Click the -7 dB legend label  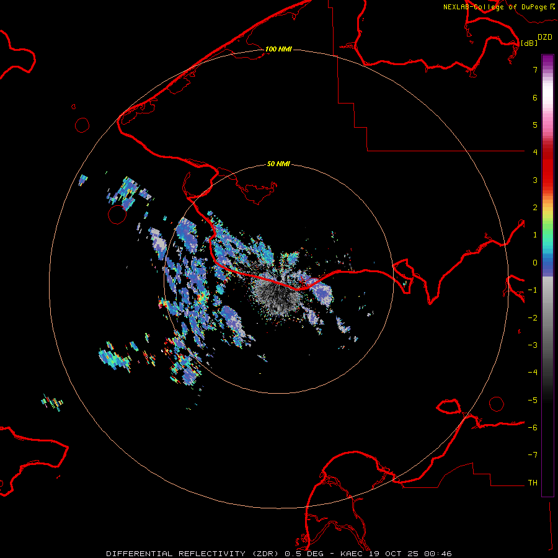click(x=533, y=455)
